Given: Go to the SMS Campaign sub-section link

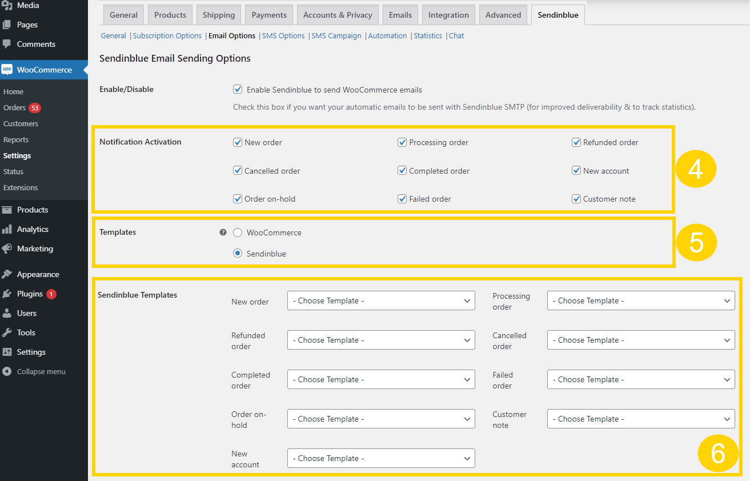Looking at the screenshot, I should pyautogui.click(x=336, y=35).
